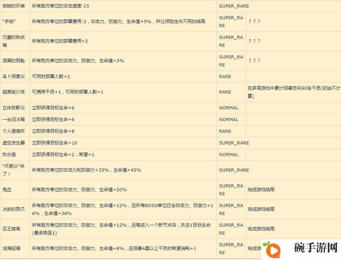Click the item name 鸟卜探索仪
341x260 pixels.
click(x=13, y=76)
